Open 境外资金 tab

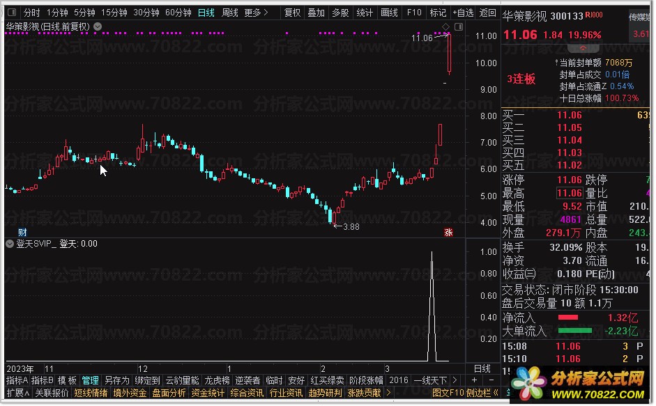tap(130, 393)
